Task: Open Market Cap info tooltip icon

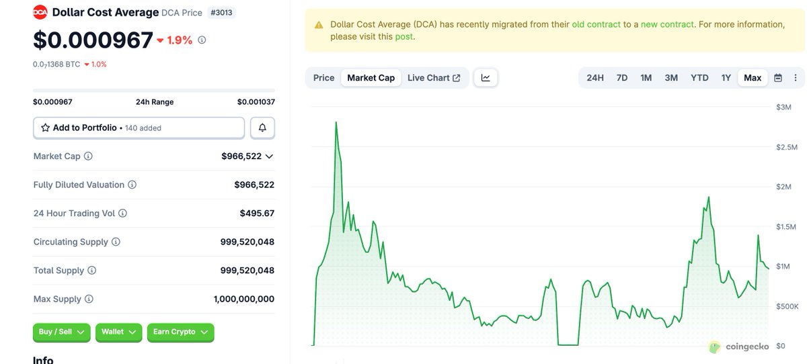Action: tap(88, 156)
